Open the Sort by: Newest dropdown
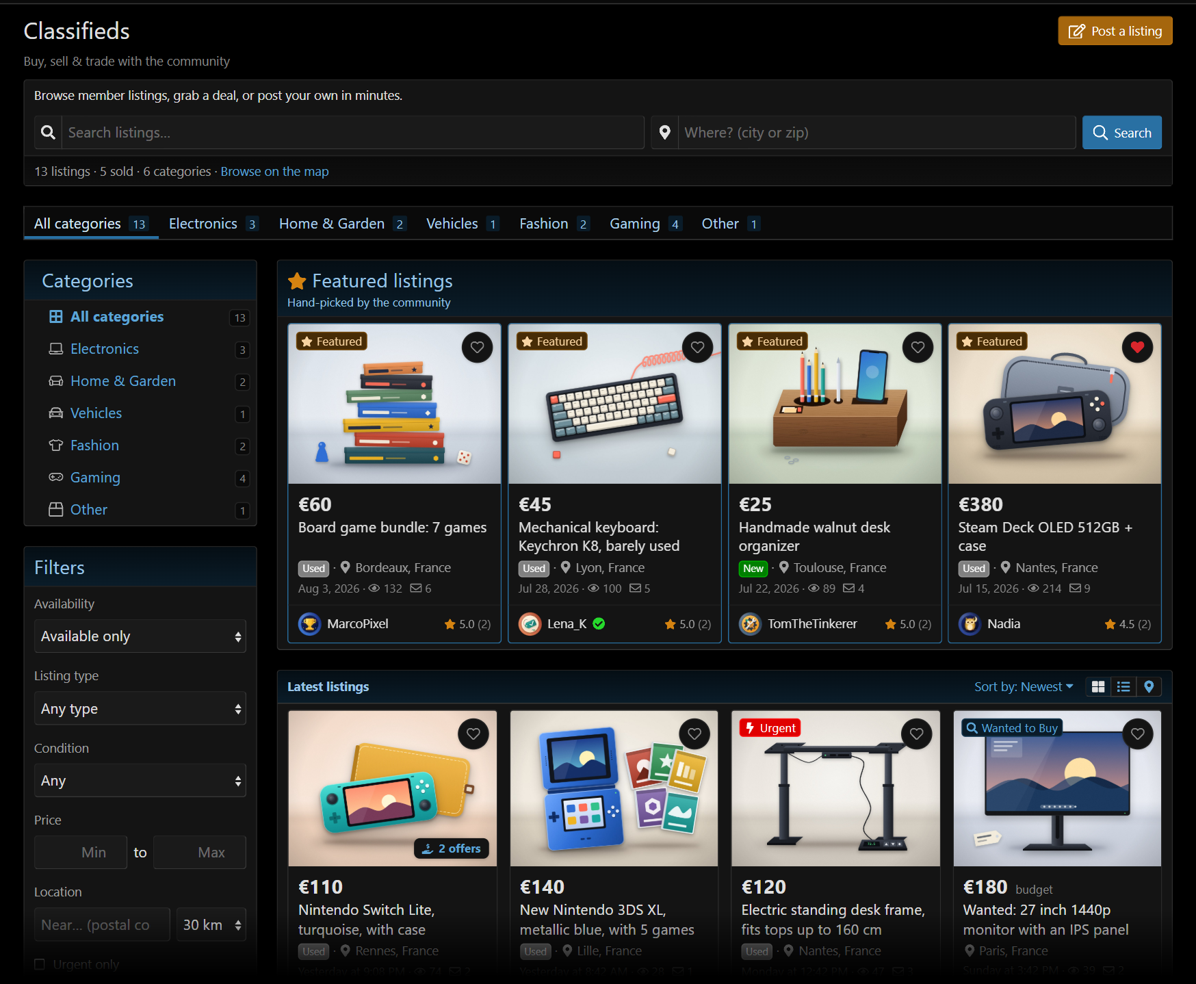1196x984 pixels. pyautogui.click(x=1024, y=686)
